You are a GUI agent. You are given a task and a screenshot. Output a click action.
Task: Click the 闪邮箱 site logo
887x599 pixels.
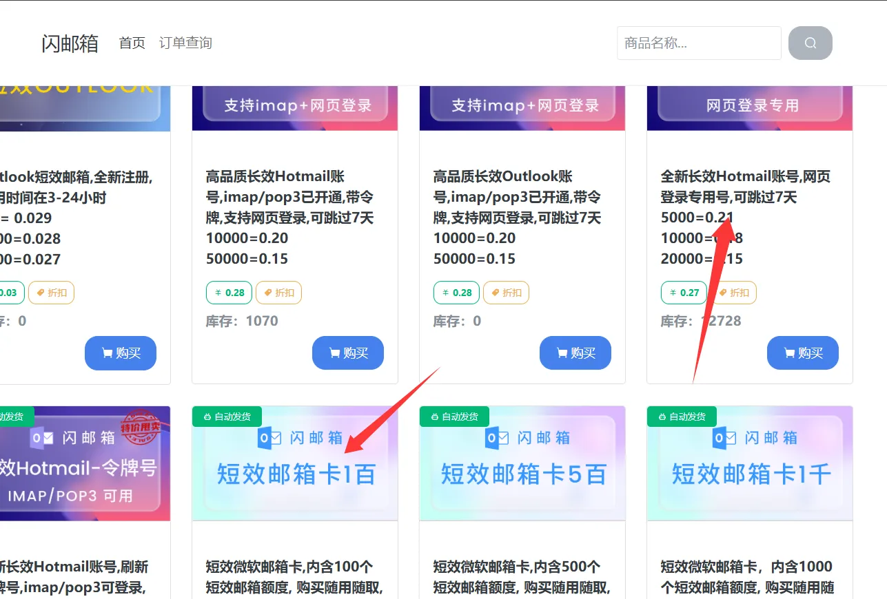[x=70, y=43]
